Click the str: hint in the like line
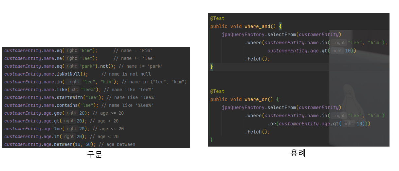The image size is (399, 171). coord(75,90)
